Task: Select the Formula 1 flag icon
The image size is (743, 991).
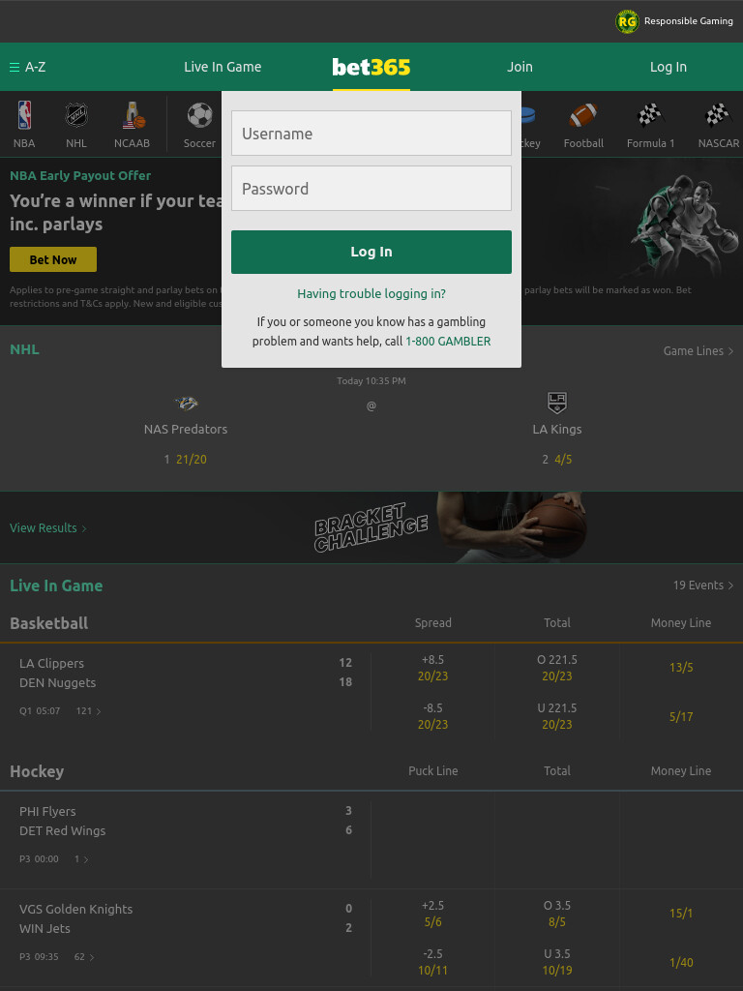Action: coord(650,115)
